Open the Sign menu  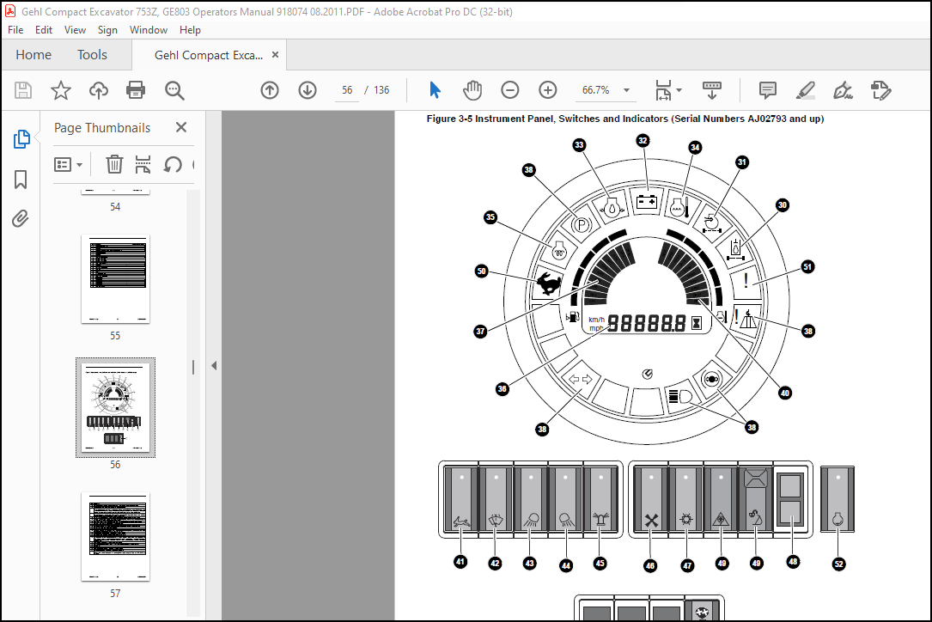[107, 30]
